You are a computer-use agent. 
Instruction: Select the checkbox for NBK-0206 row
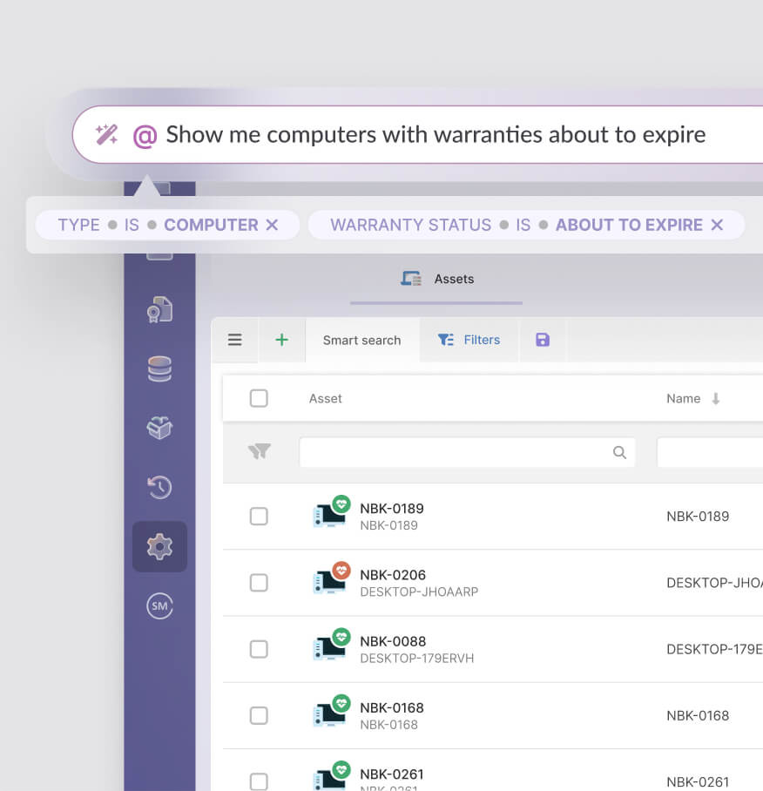(259, 583)
